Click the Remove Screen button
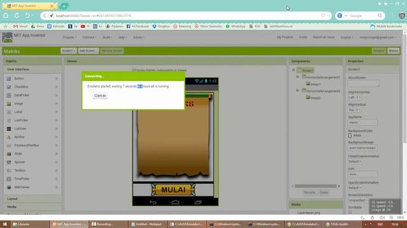Screen dimensions: 407x228 112,51
